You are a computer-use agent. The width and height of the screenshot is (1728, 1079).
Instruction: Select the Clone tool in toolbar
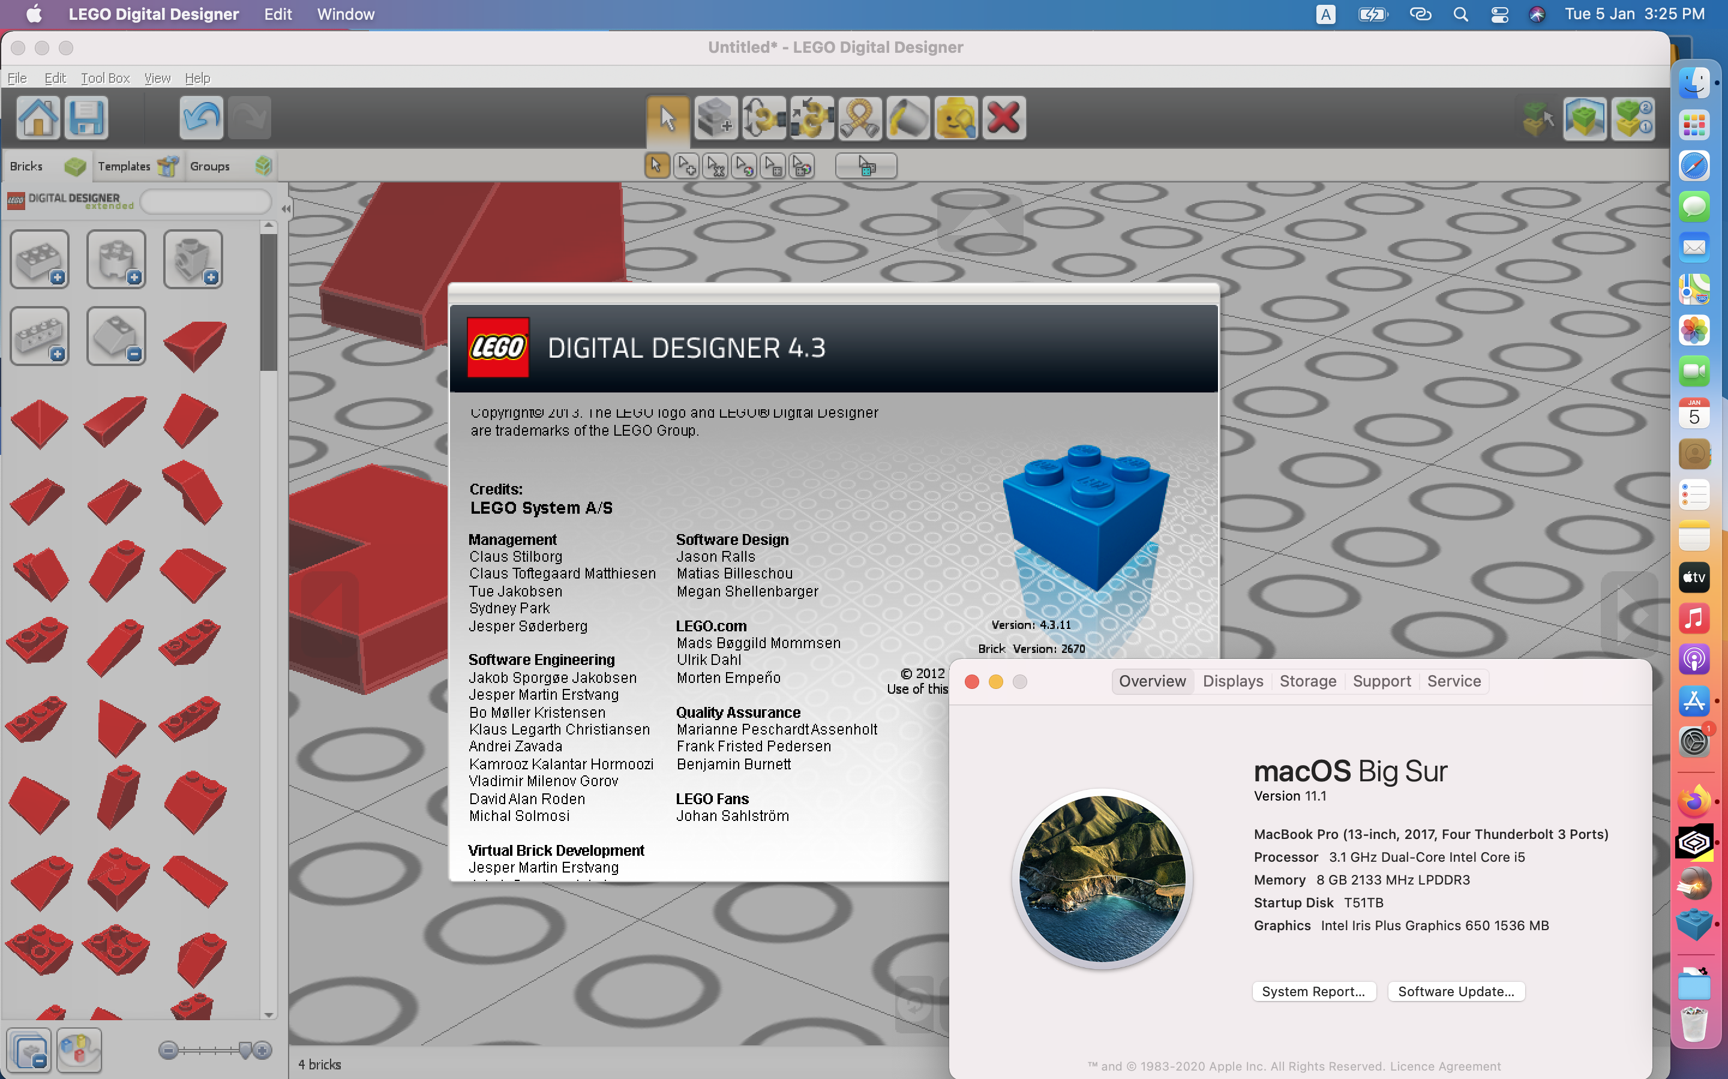click(x=716, y=118)
